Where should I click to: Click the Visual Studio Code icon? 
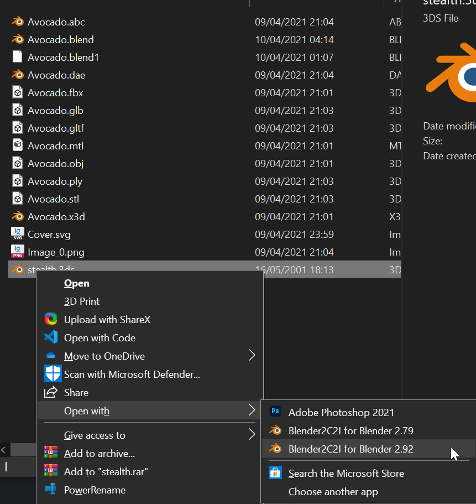pyautogui.click(x=51, y=337)
